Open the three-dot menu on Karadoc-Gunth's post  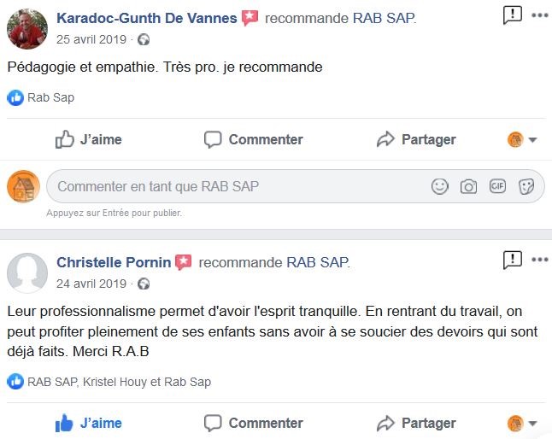click(x=539, y=15)
